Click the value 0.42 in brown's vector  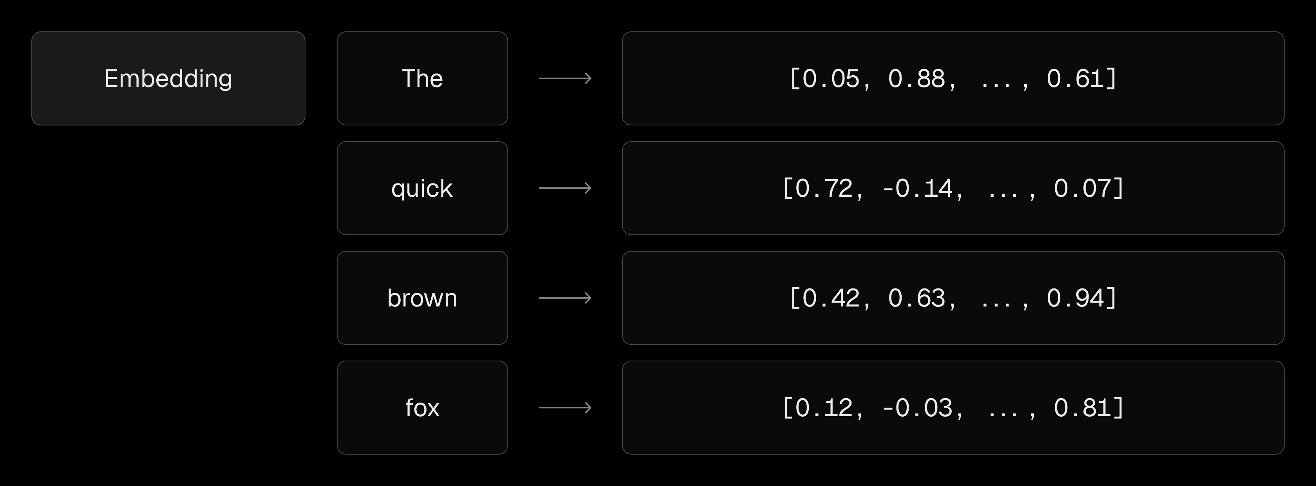[831, 298]
